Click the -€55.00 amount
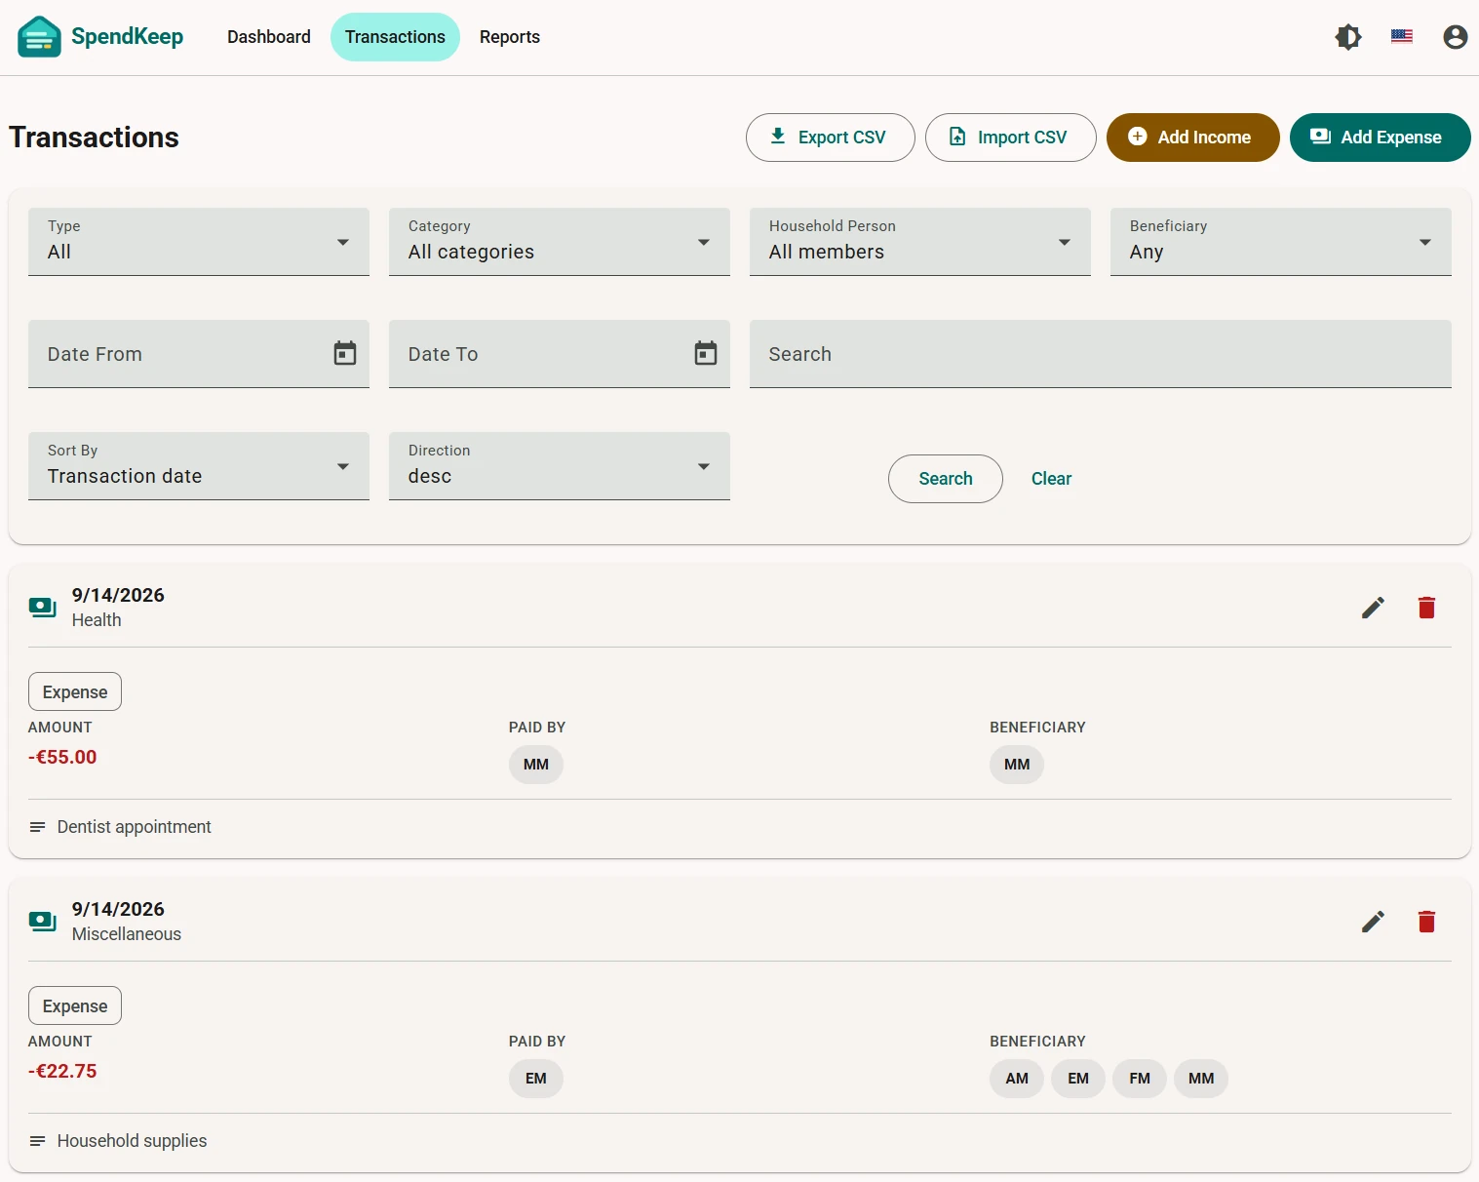Screen dimensions: 1479x1182 tap(62, 757)
